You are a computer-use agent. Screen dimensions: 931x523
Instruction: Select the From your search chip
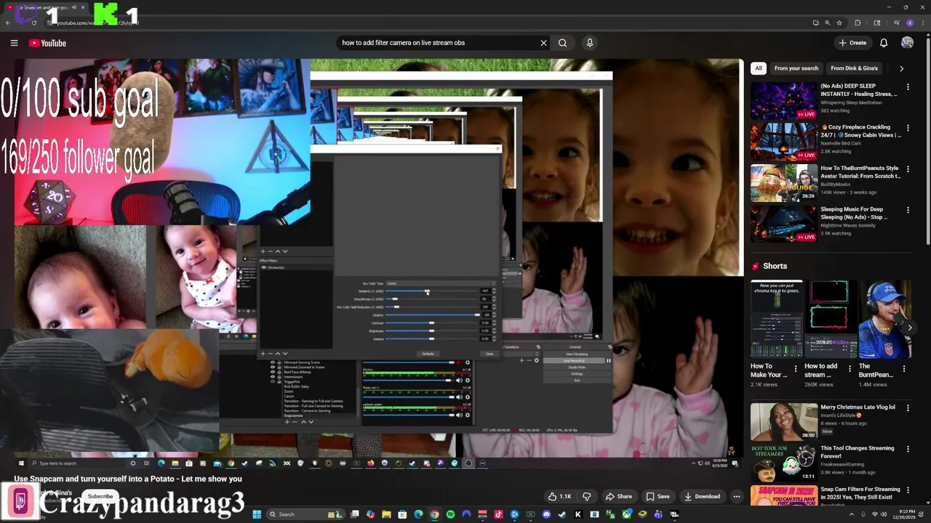click(796, 68)
